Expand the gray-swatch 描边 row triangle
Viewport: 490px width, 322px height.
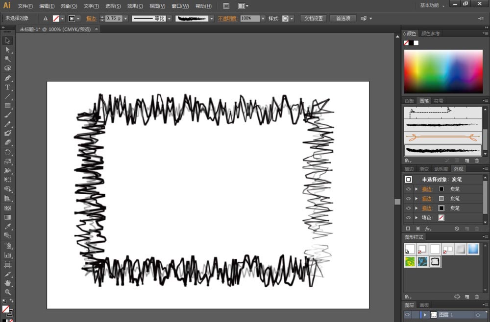coord(416,199)
